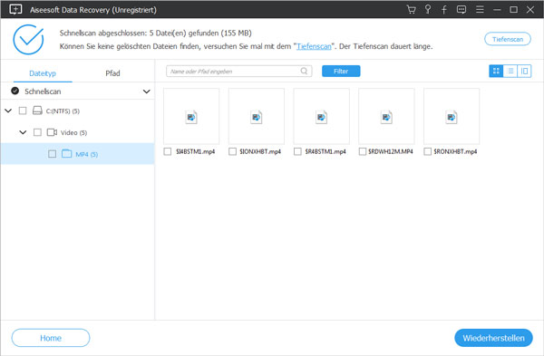Check the $RDWH12M.MP4 file checkbox
The height and width of the screenshot is (356, 544).
click(x=363, y=151)
